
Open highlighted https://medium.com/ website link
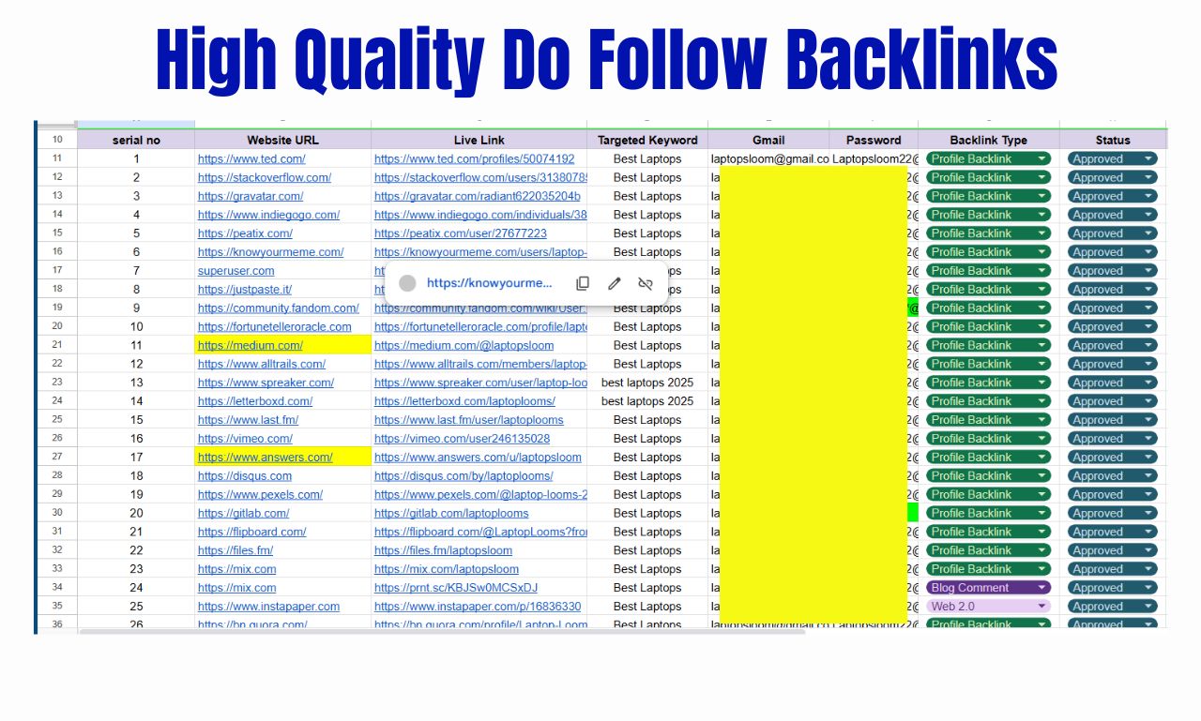[251, 345]
